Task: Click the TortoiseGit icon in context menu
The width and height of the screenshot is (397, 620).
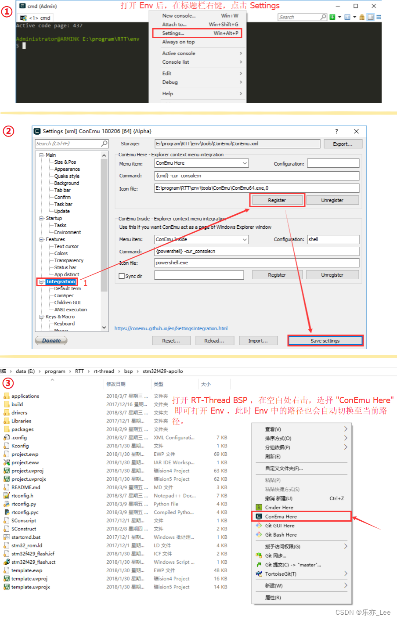Action: (259, 574)
